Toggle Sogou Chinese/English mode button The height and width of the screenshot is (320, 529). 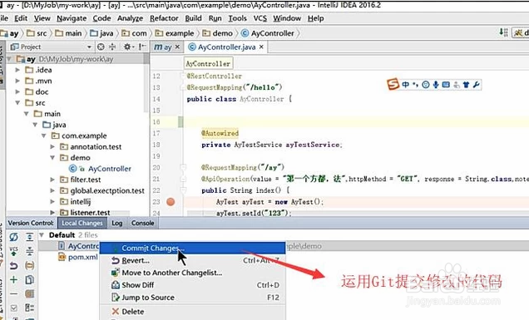pyautogui.click(x=405, y=85)
